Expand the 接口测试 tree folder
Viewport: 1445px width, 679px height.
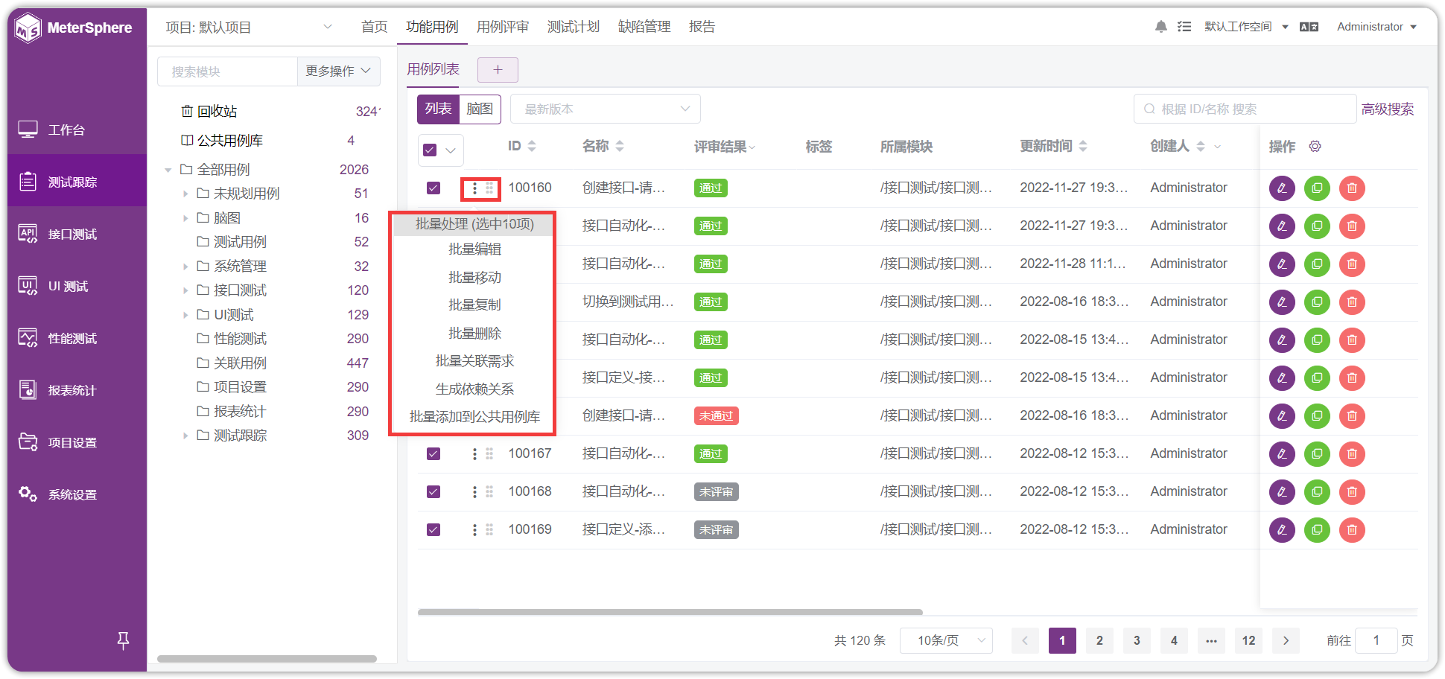click(185, 290)
